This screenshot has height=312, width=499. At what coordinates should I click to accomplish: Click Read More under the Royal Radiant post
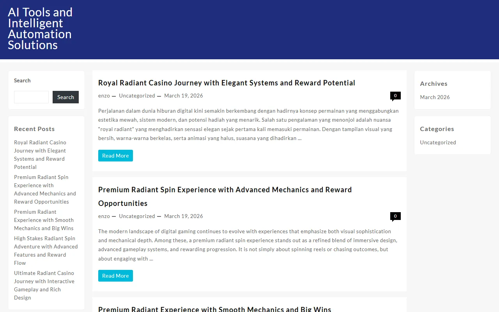tap(115, 156)
